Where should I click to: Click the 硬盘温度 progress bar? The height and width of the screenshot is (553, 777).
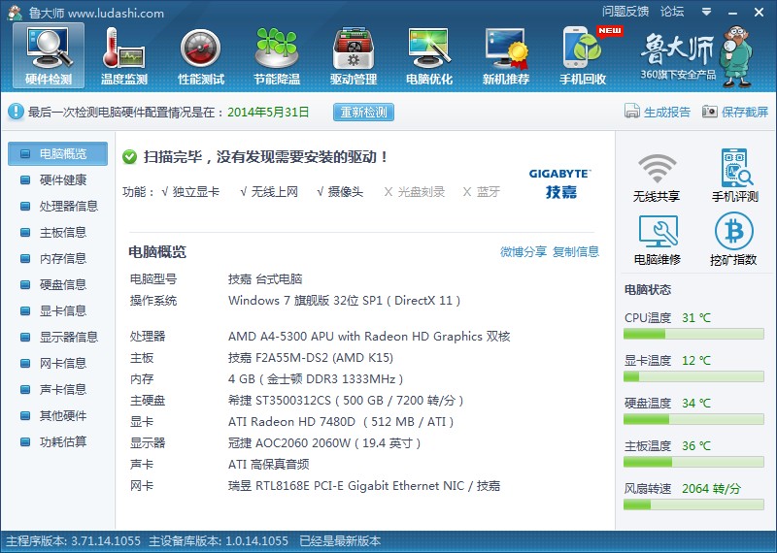pyautogui.click(x=693, y=420)
